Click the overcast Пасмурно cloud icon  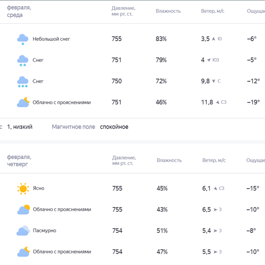pyautogui.click(x=23, y=231)
